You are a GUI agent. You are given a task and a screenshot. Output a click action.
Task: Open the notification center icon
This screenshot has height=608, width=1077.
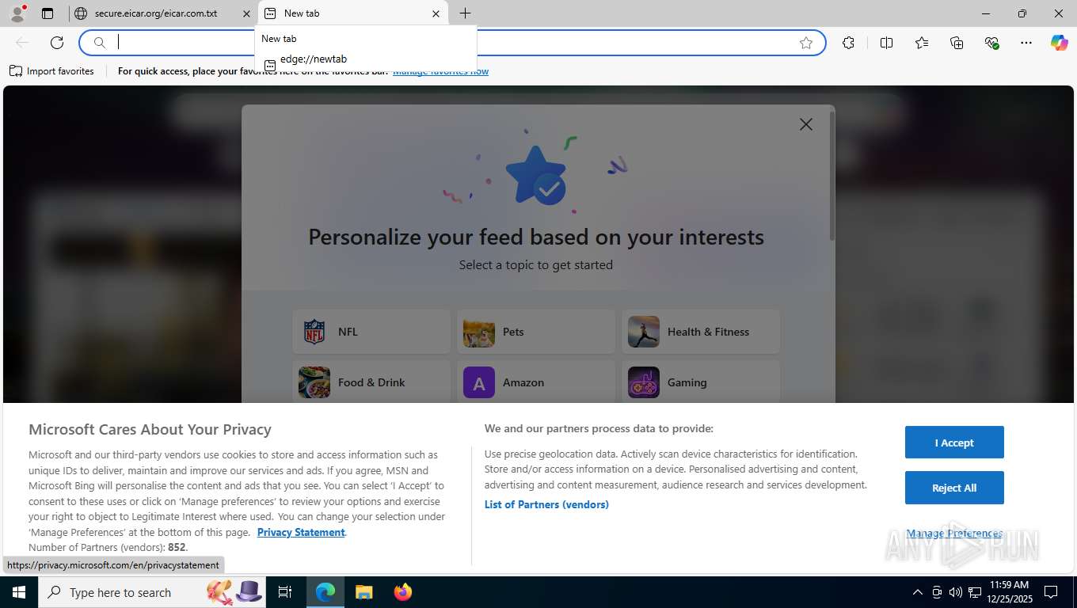[x=1051, y=592]
